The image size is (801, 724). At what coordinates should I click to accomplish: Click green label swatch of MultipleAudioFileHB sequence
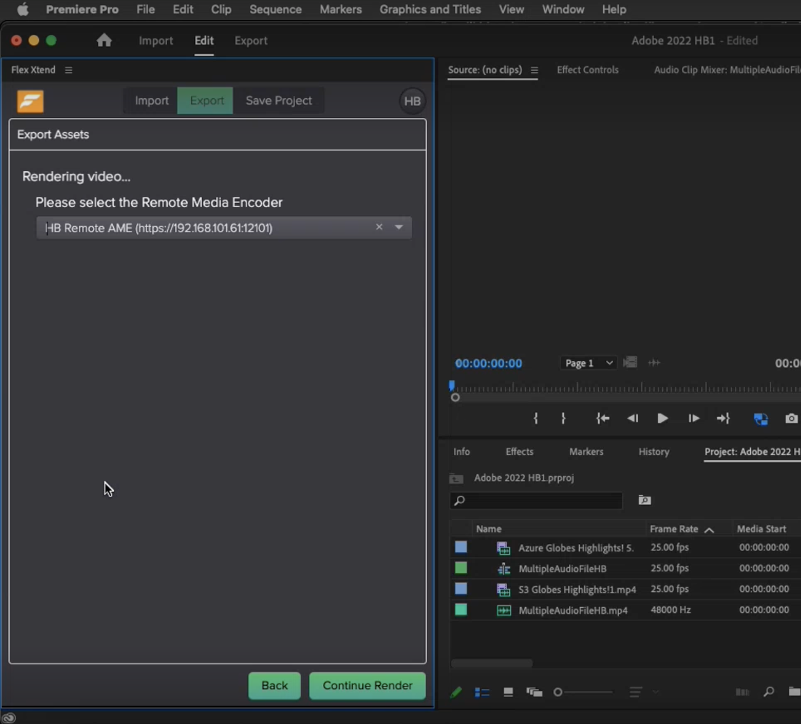click(461, 568)
